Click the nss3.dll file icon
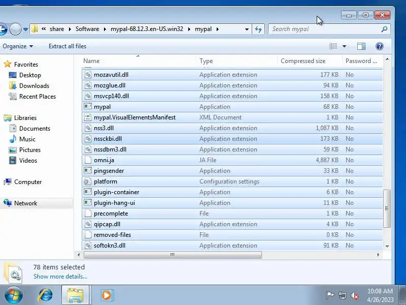The width and height of the screenshot is (406, 305). (88, 128)
